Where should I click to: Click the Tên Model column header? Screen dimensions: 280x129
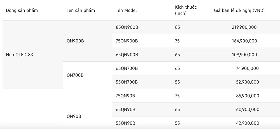126,11
